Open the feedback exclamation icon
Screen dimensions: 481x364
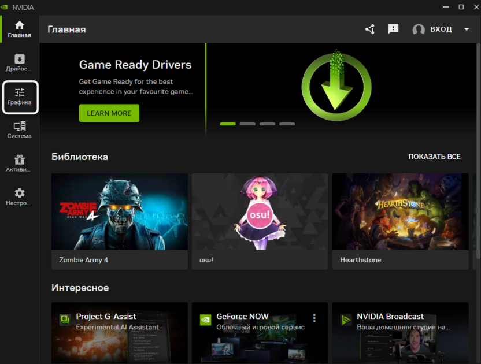click(393, 29)
